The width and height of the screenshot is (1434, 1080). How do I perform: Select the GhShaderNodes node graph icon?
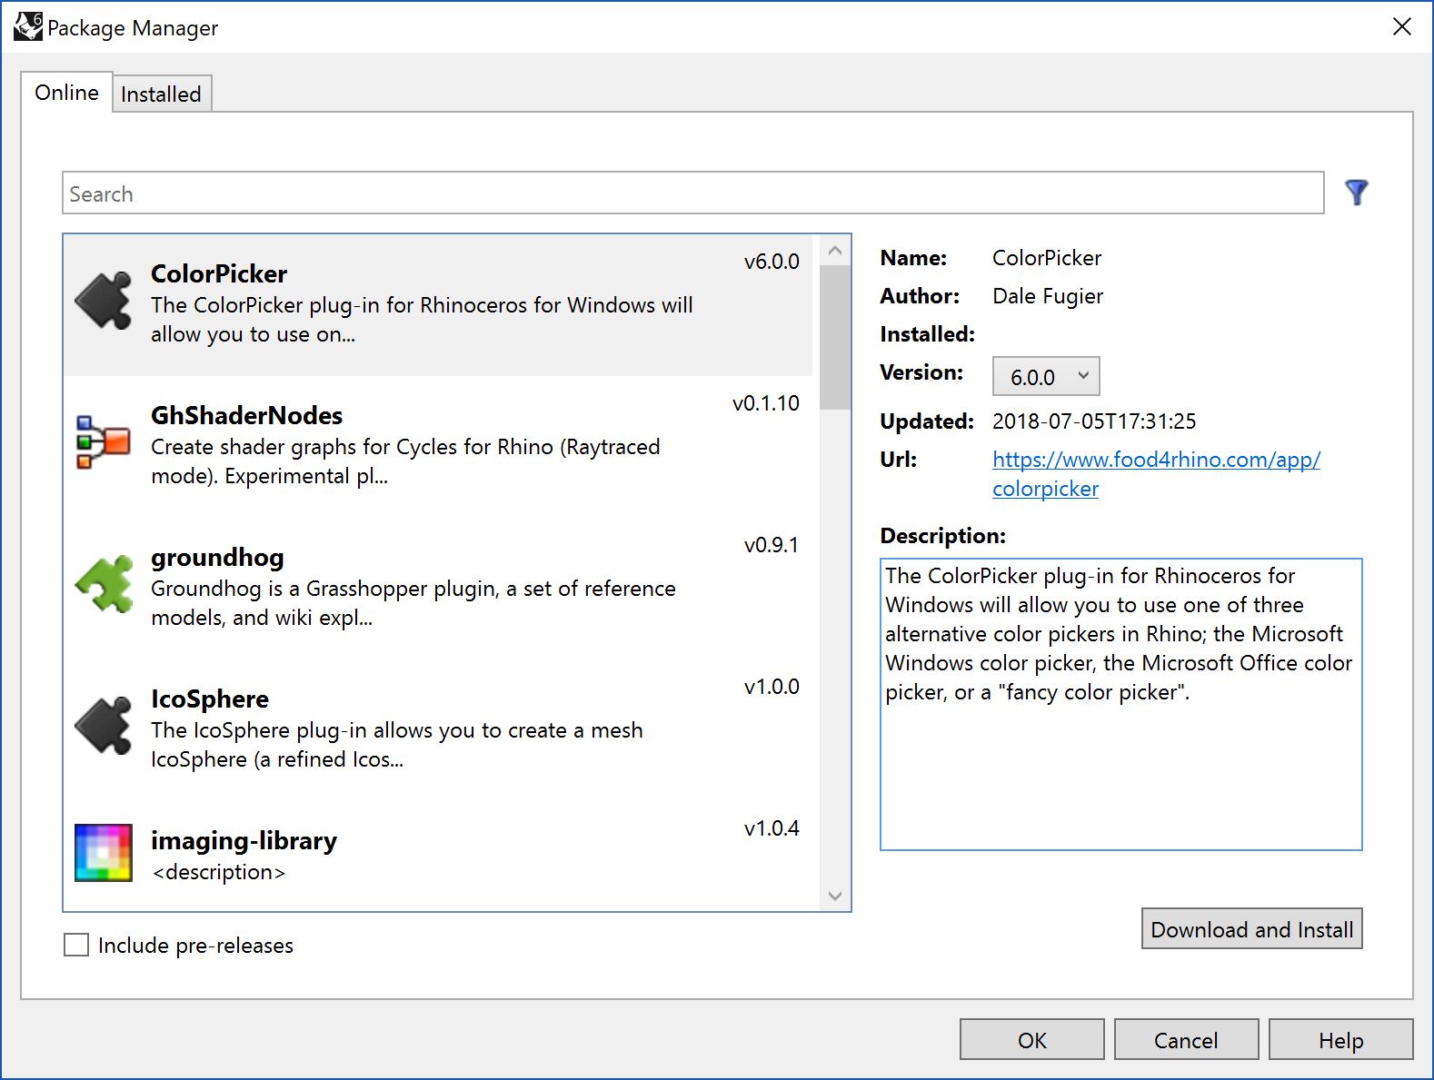(x=104, y=442)
